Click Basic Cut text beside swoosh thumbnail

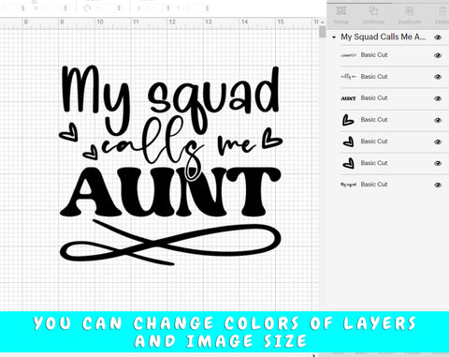tap(374, 54)
